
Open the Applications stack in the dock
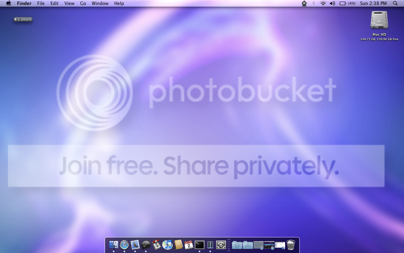(248, 245)
